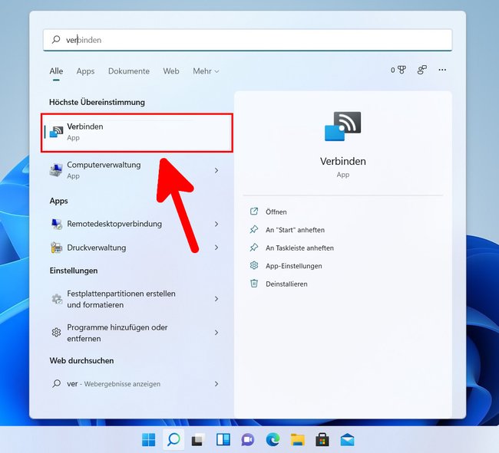Click the Festplattenpartitionen gear icon
This screenshot has width=499, height=453.
[57, 299]
